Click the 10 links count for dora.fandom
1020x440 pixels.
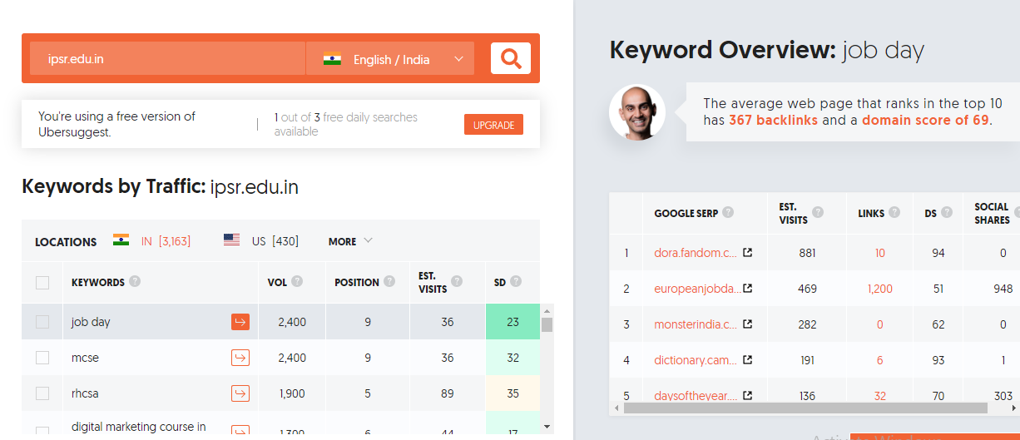coord(879,253)
